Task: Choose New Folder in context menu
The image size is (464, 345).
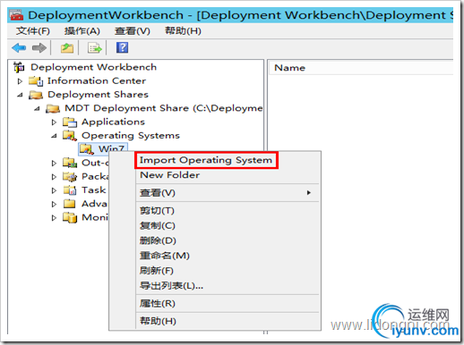Action: point(228,175)
